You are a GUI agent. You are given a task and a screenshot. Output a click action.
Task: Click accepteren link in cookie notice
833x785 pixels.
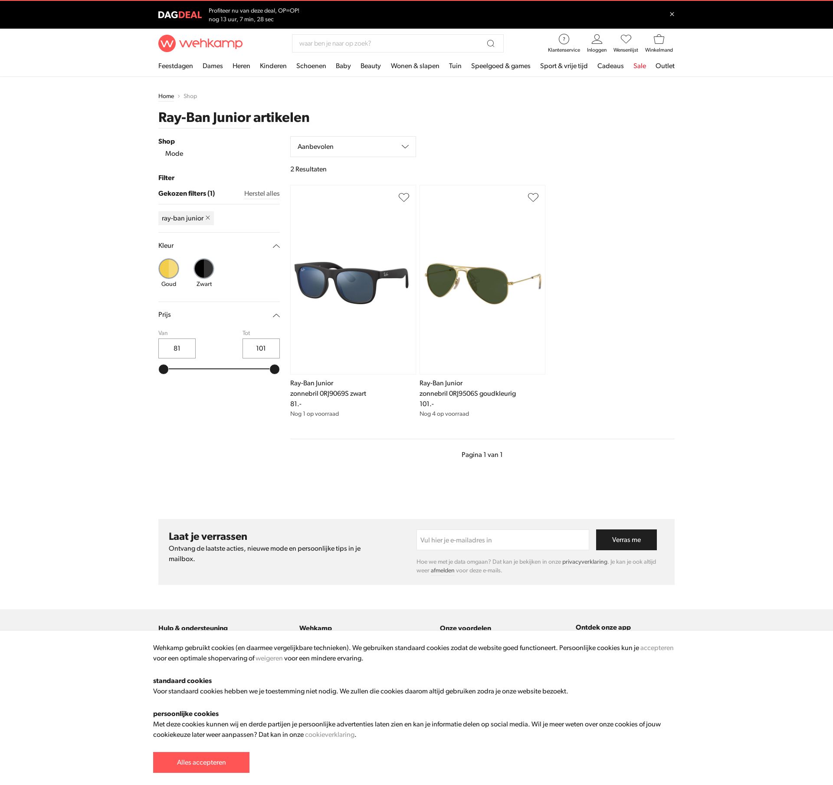coord(657,648)
